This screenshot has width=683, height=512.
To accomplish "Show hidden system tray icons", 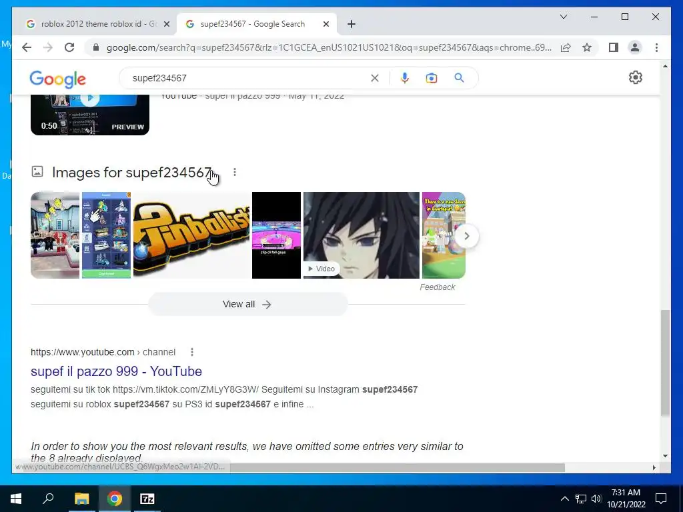I will (x=564, y=499).
